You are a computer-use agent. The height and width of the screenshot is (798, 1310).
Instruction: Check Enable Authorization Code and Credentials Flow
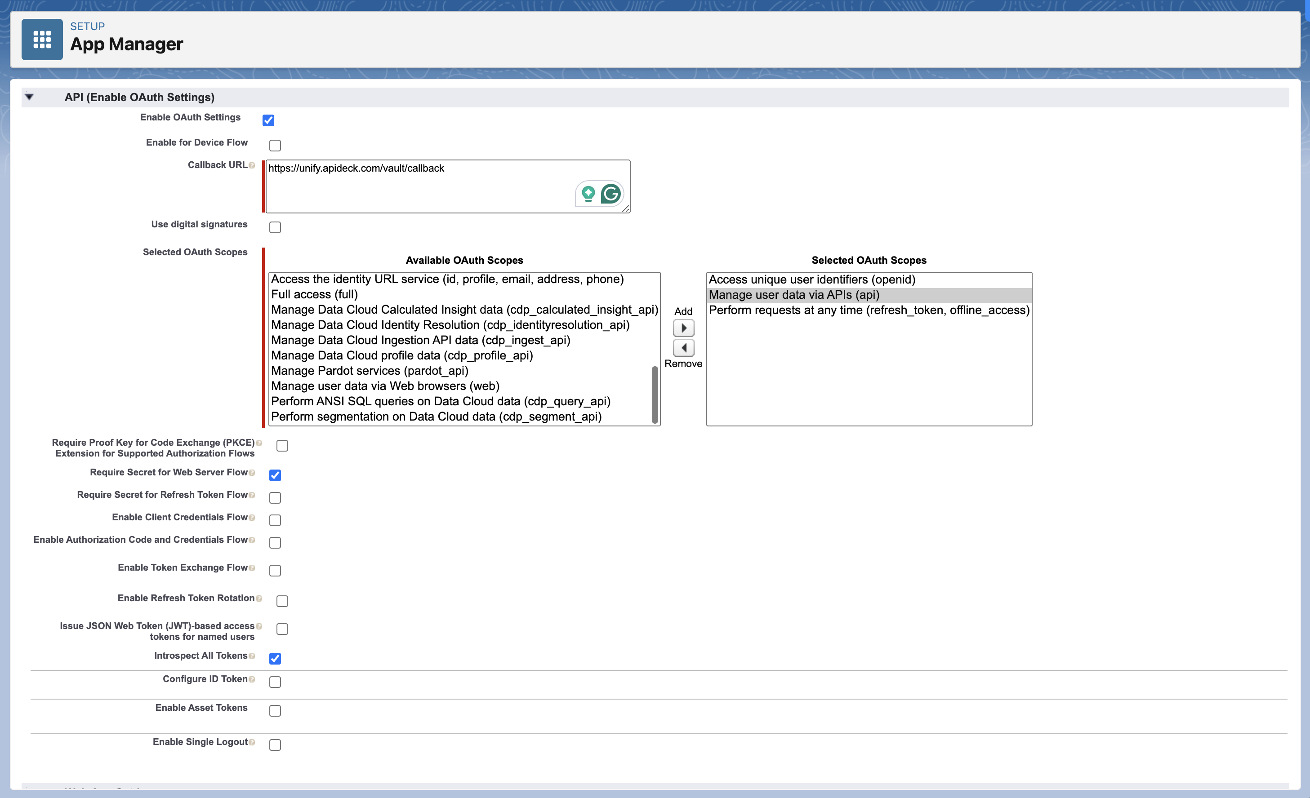click(x=275, y=542)
